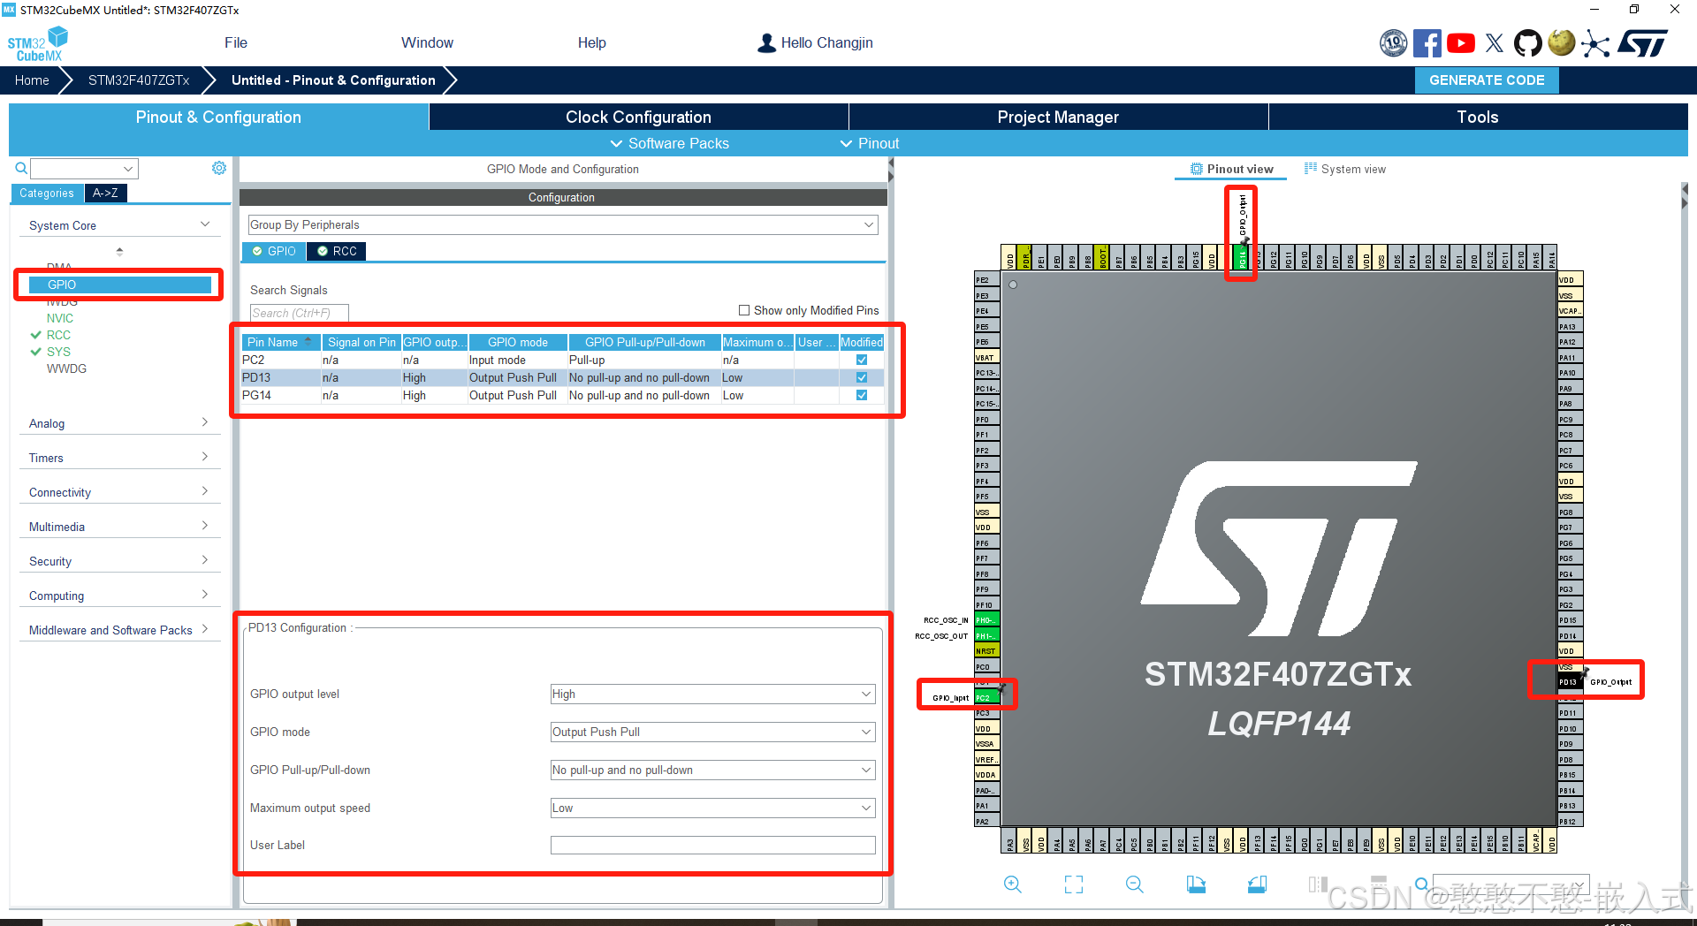Click the STM32CubeMX logo
Image resolution: width=1697 pixels, height=926 pixels.
(x=37, y=44)
